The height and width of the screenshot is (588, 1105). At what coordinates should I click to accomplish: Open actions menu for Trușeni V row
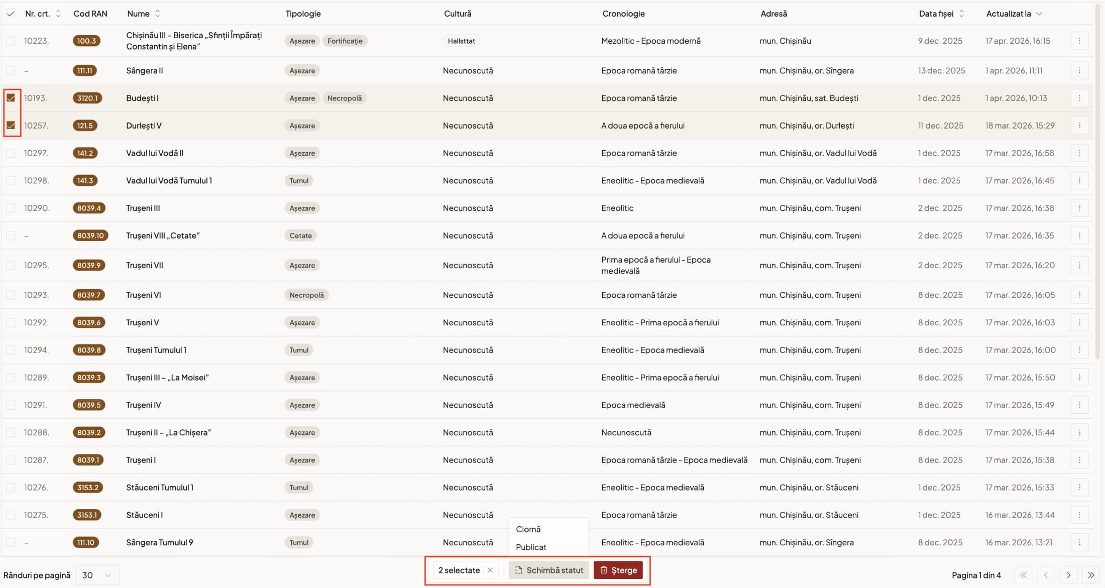pyautogui.click(x=1079, y=322)
